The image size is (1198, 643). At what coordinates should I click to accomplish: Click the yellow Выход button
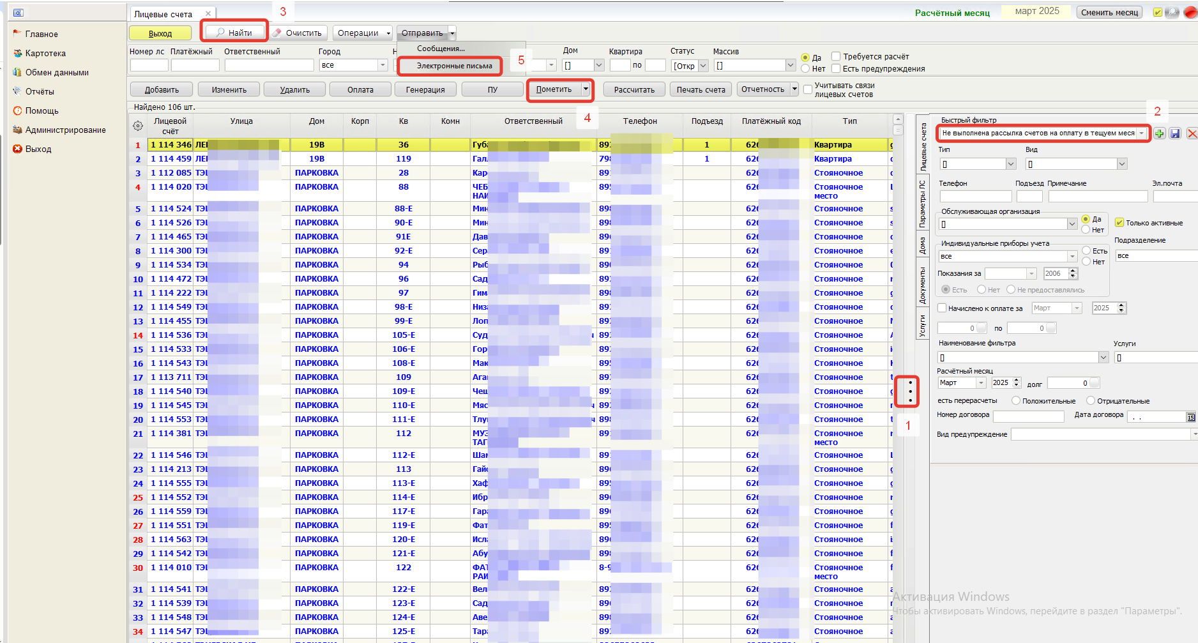point(160,33)
